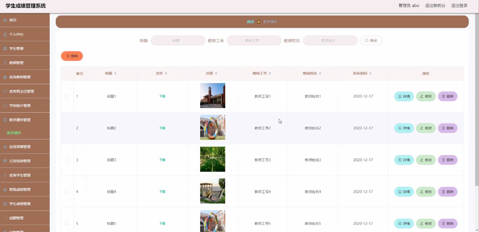Click 退出到前台 in top bar
Viewport: 479px width, 232px height.
[435, 6]
